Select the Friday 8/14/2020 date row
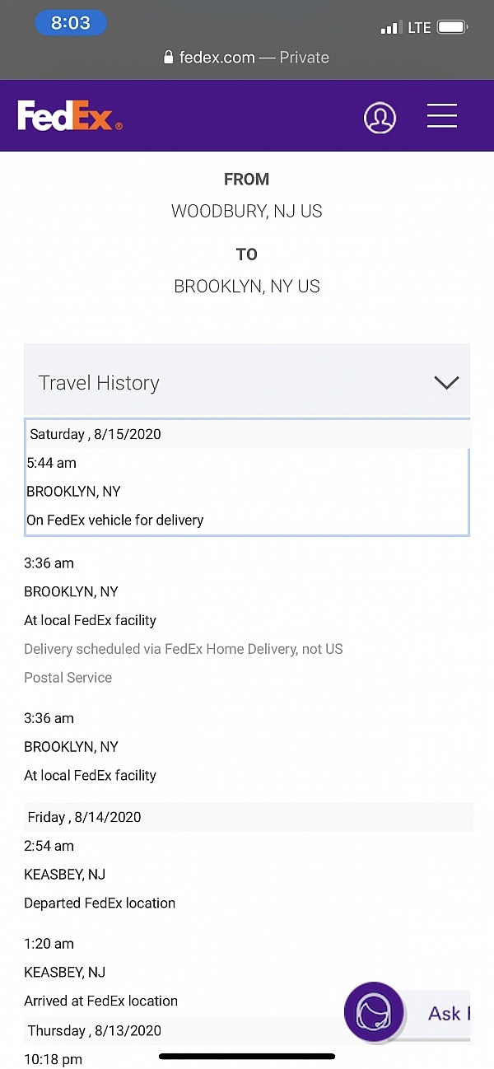Screen dimensions: 494x1069 (248, 817)
